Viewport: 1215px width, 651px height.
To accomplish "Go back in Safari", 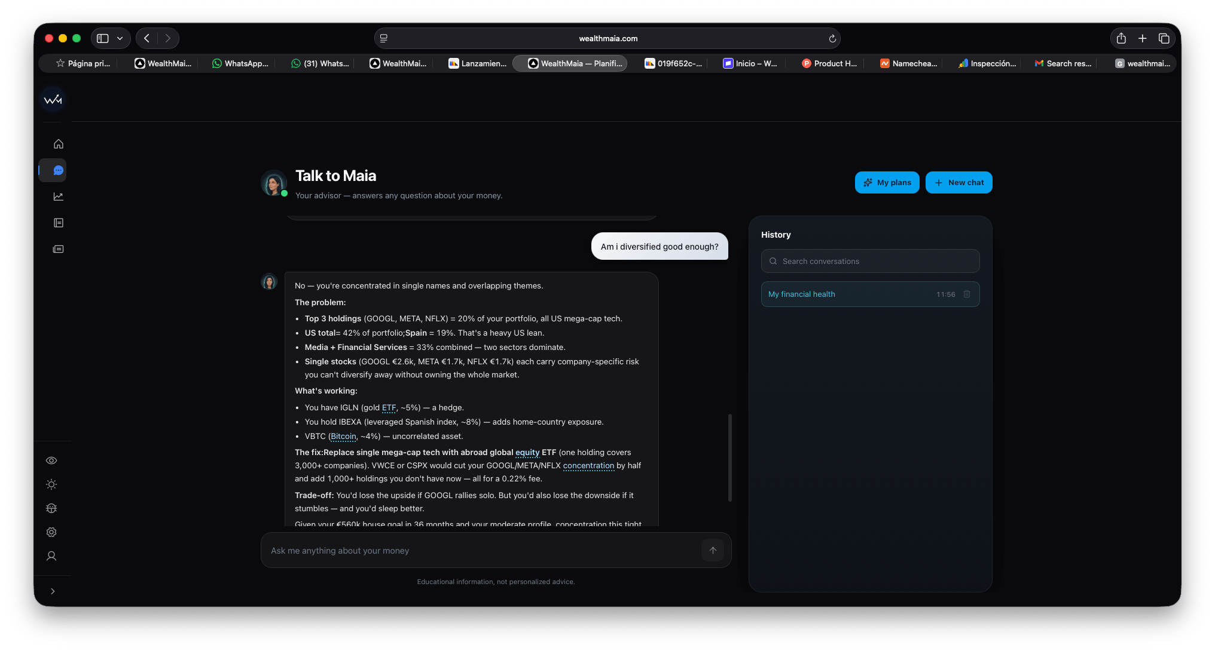I will pos(147,38).
